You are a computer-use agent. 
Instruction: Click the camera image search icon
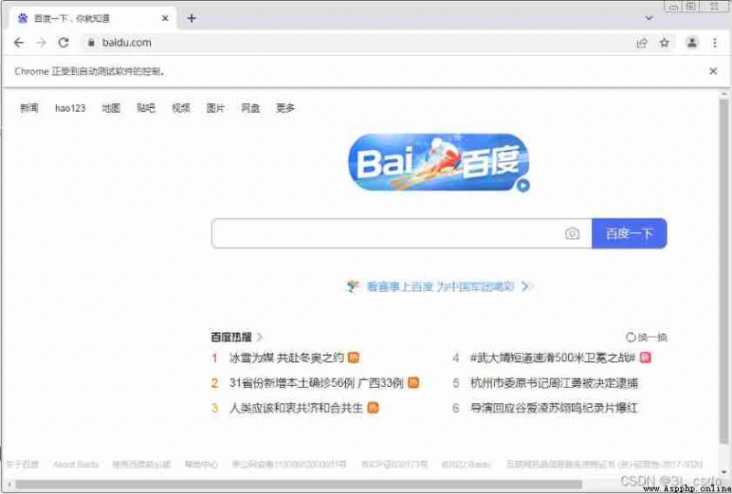572,233
